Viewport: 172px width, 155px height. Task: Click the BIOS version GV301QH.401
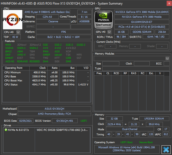(65, 121)
